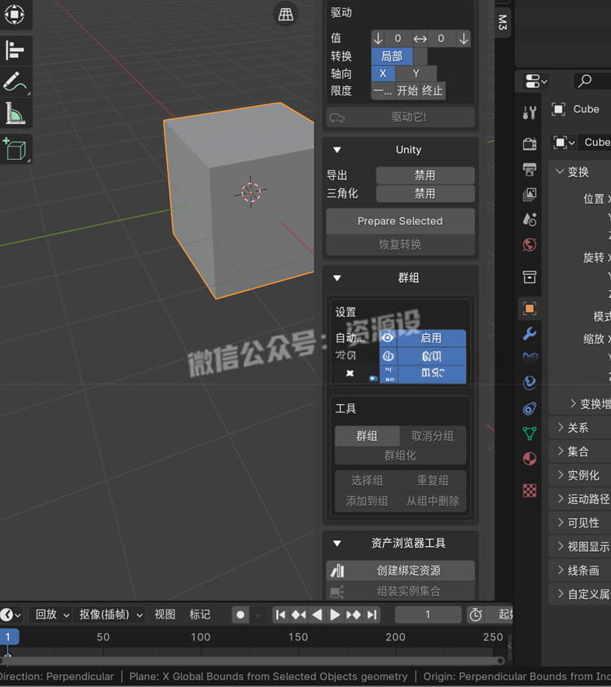Collapse the 变换 section
This screenshot has height=687, width=611.
click(x=560, y=171)
